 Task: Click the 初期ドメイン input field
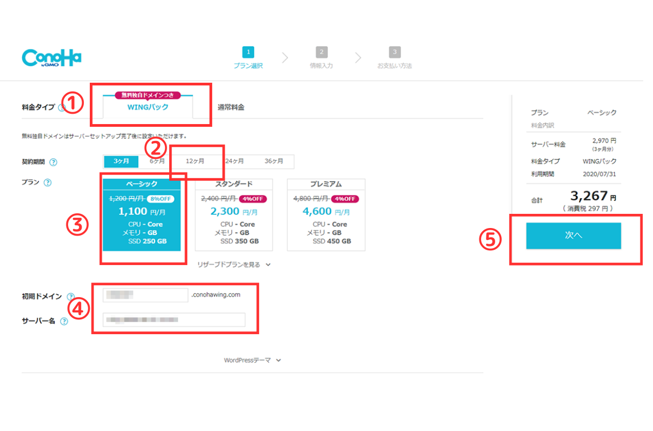pyautogui.click(x=145, y=295)
